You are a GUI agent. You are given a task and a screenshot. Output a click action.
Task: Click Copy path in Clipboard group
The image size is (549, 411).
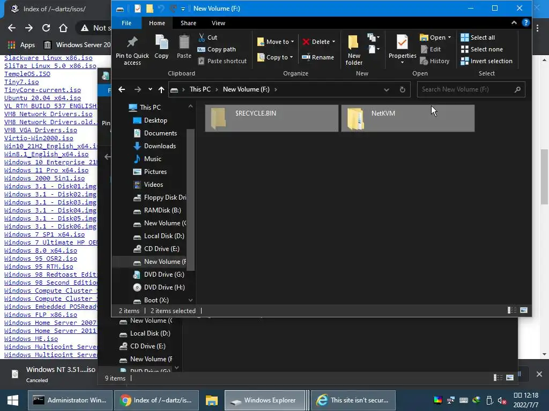coord(217,49)
